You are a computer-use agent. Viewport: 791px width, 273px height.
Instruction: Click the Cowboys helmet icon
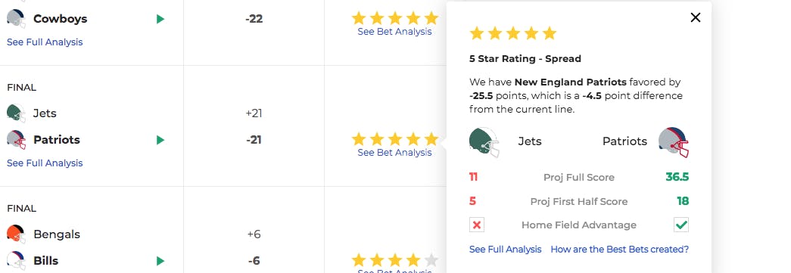tap(16, 19)
